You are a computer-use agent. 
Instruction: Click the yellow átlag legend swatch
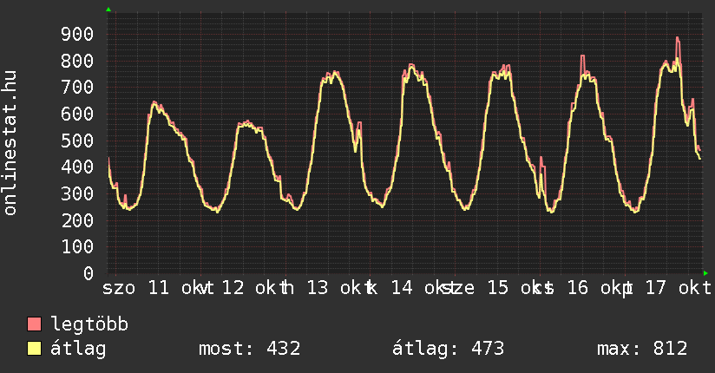pyautogui.click(x=35, y=349)
